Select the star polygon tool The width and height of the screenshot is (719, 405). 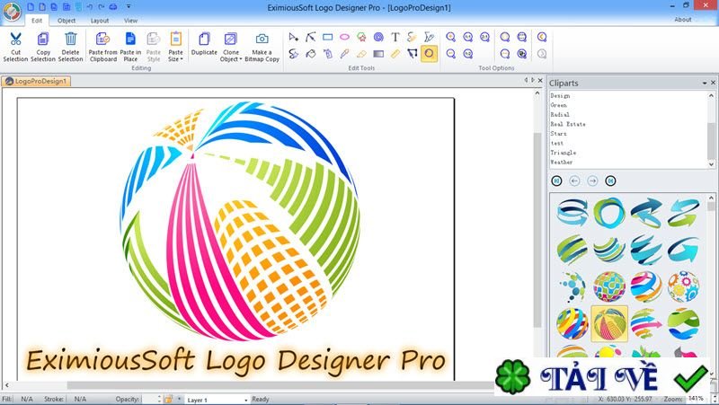tap(361, 37)
